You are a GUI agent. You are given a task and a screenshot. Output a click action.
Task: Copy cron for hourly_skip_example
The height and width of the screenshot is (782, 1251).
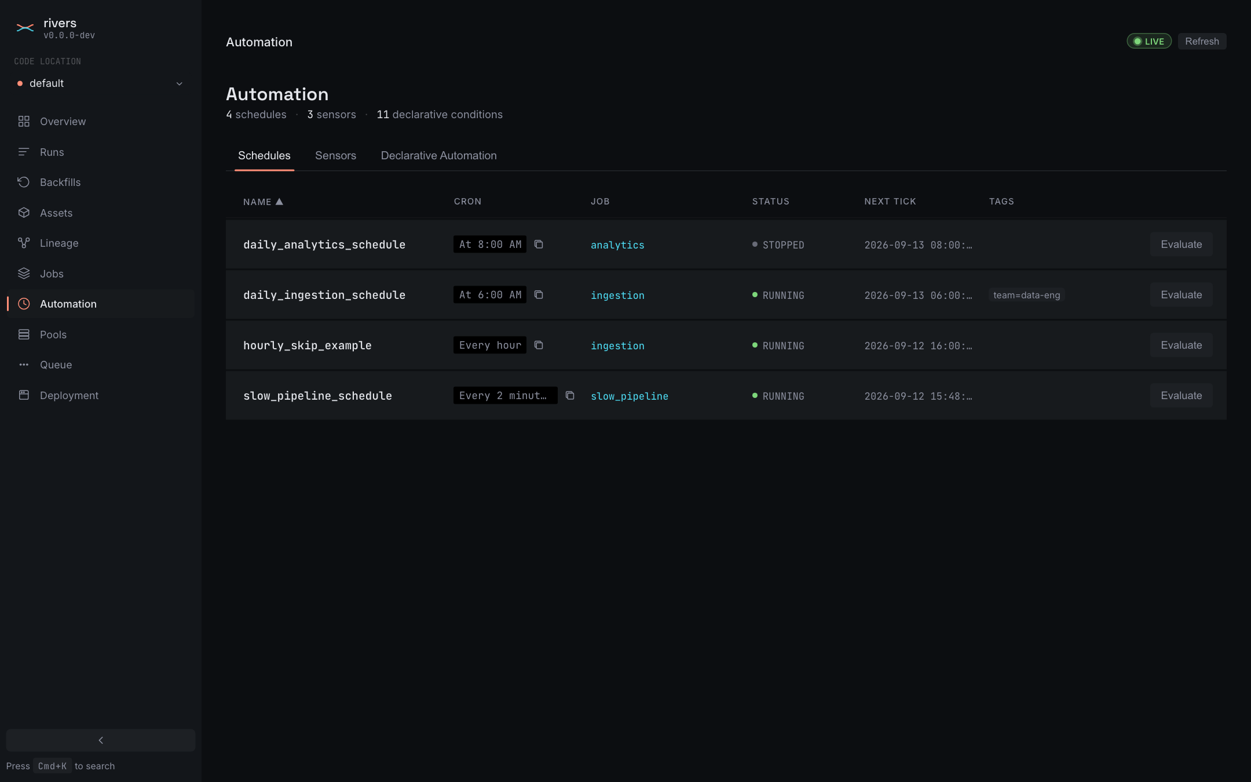pos(539,345)
